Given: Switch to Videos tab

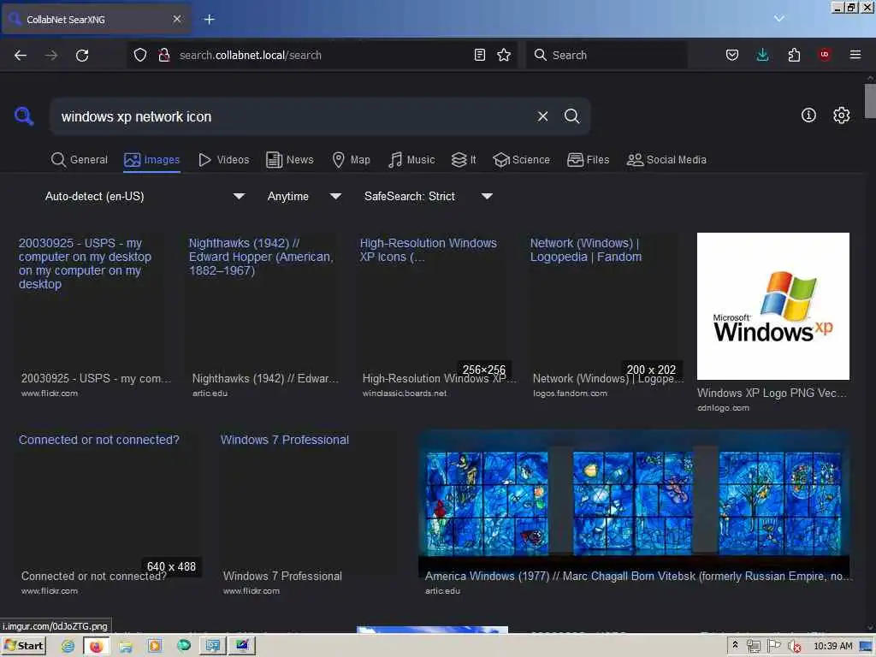Looking at the screenshot, I should coord(224,160).
